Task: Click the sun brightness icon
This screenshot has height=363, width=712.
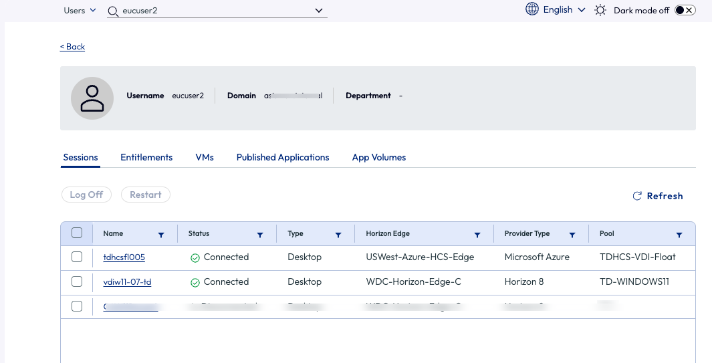Action: point(600,10)
